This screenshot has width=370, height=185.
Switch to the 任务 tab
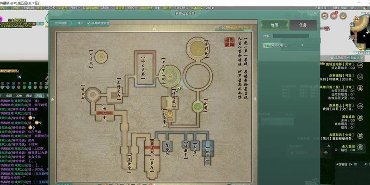(x=303, y=25)
